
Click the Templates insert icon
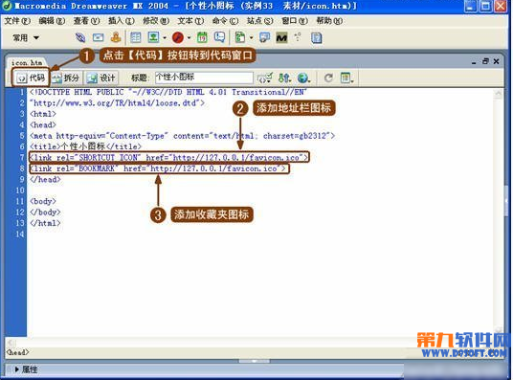coord(240,37)
